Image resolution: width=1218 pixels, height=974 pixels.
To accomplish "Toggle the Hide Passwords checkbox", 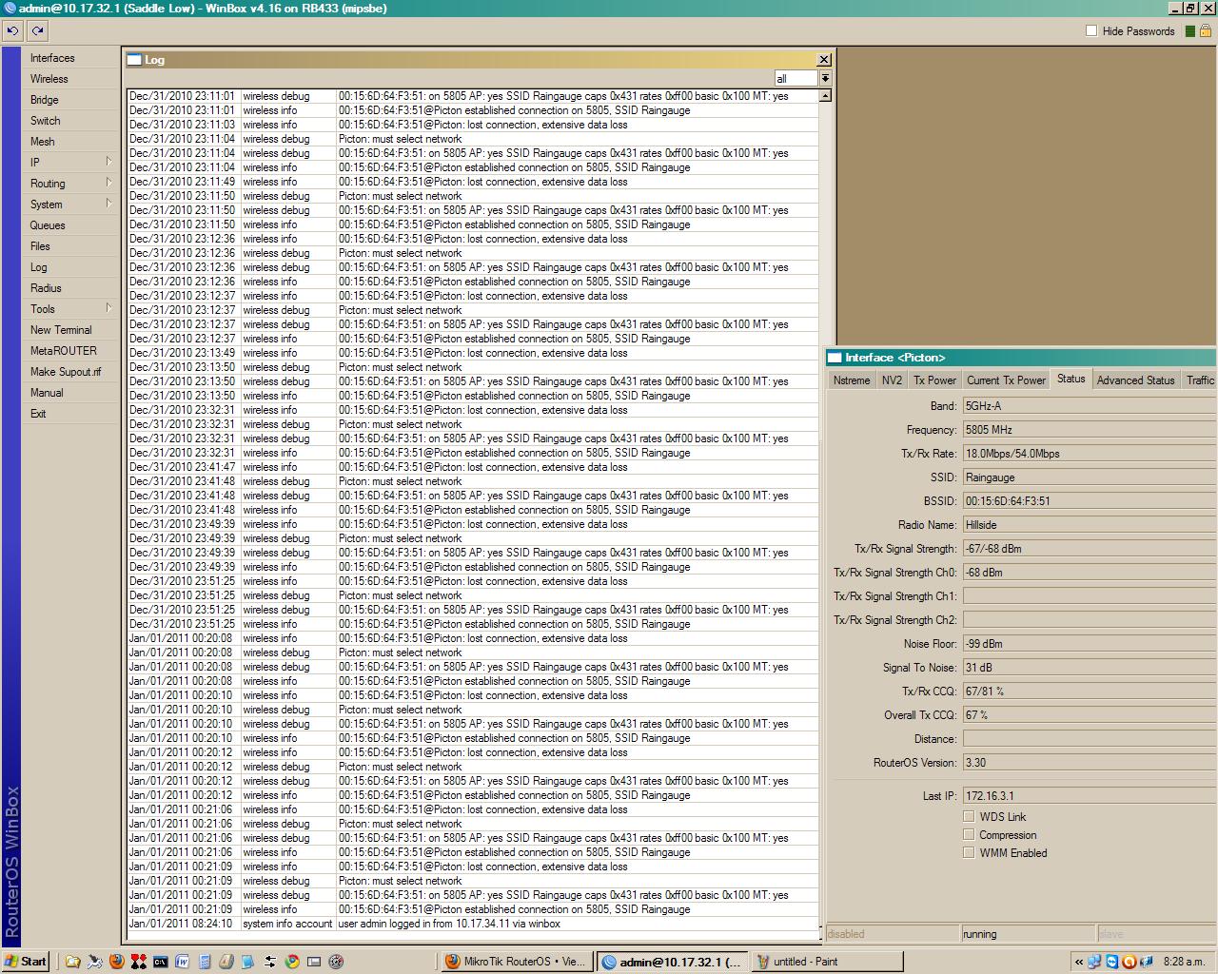I will pyautogui.click(x=1091, y=30).
